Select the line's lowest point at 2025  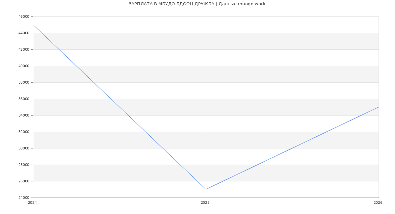pyautogui.click(x=206, y=189)
